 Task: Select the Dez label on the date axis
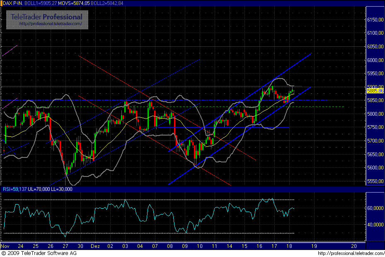pos(95,246)
